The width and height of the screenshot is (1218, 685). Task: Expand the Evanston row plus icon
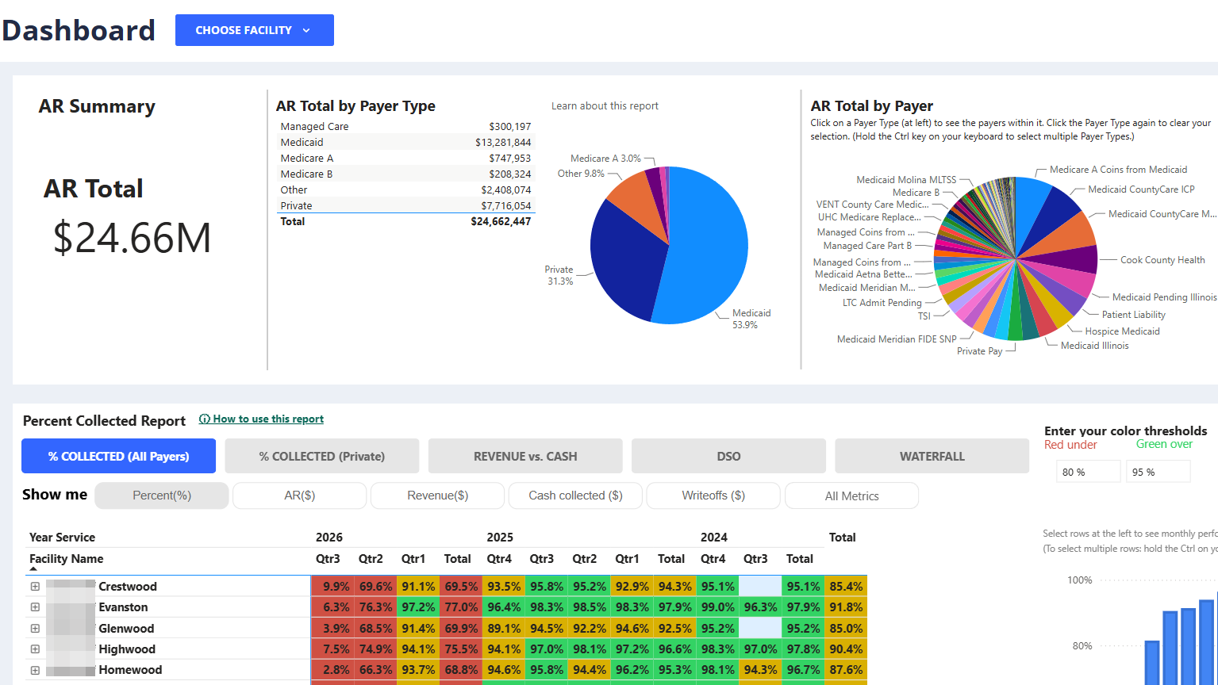click(x=35, y=607)
